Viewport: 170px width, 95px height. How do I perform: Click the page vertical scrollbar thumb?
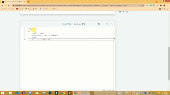(x=169, y=64)
